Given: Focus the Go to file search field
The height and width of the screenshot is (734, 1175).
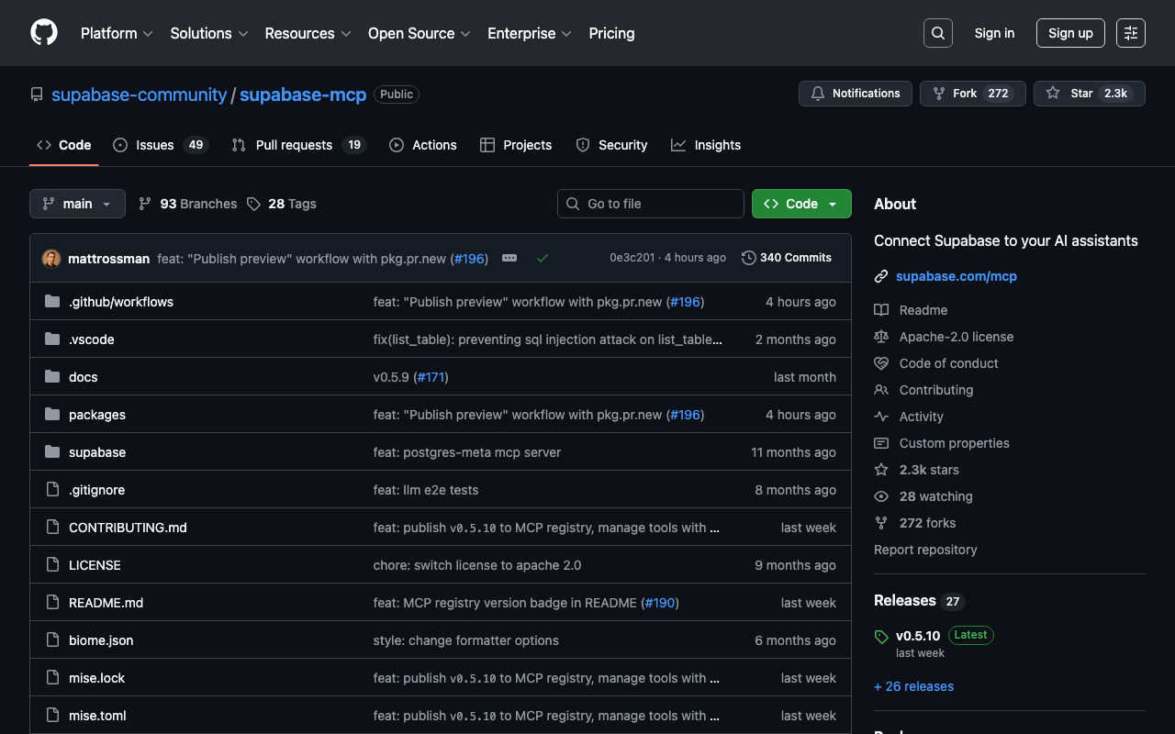Looking at the screenshot, I should pos(651,204).
